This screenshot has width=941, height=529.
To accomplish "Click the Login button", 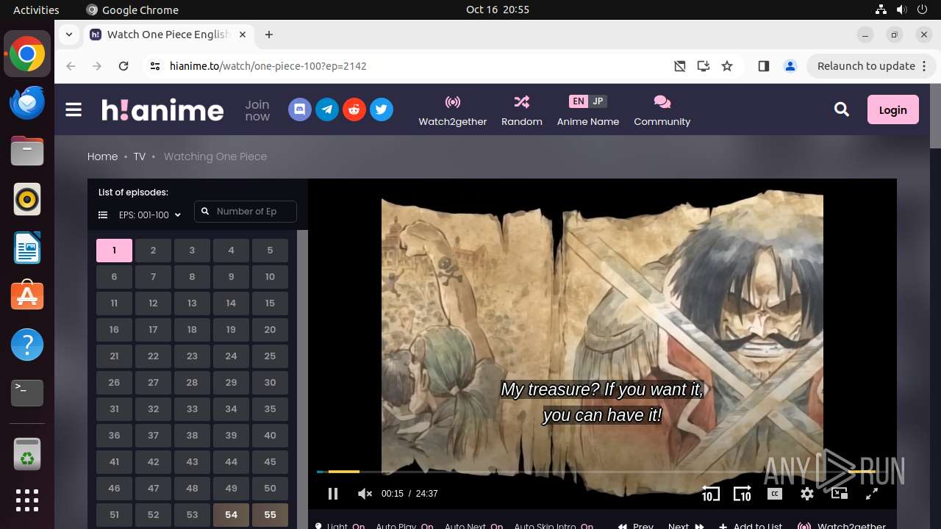I will click(893, 110).
